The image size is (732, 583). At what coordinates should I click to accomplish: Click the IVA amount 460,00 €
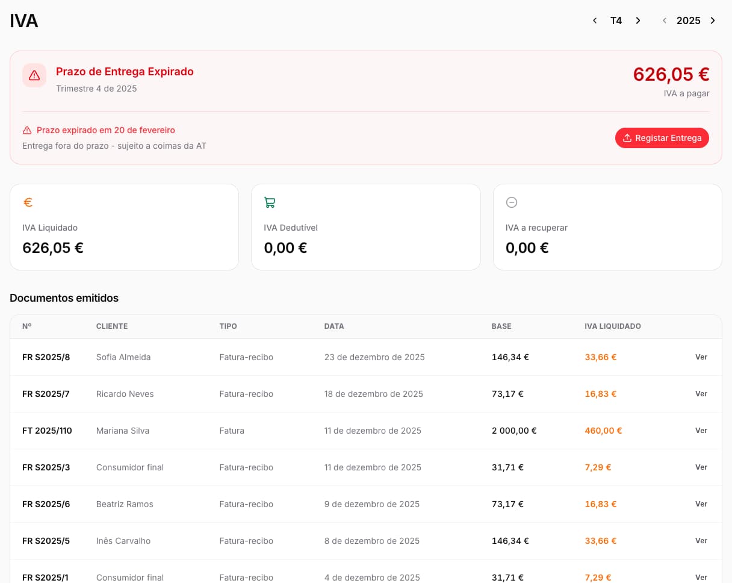(x=603, y=431)
